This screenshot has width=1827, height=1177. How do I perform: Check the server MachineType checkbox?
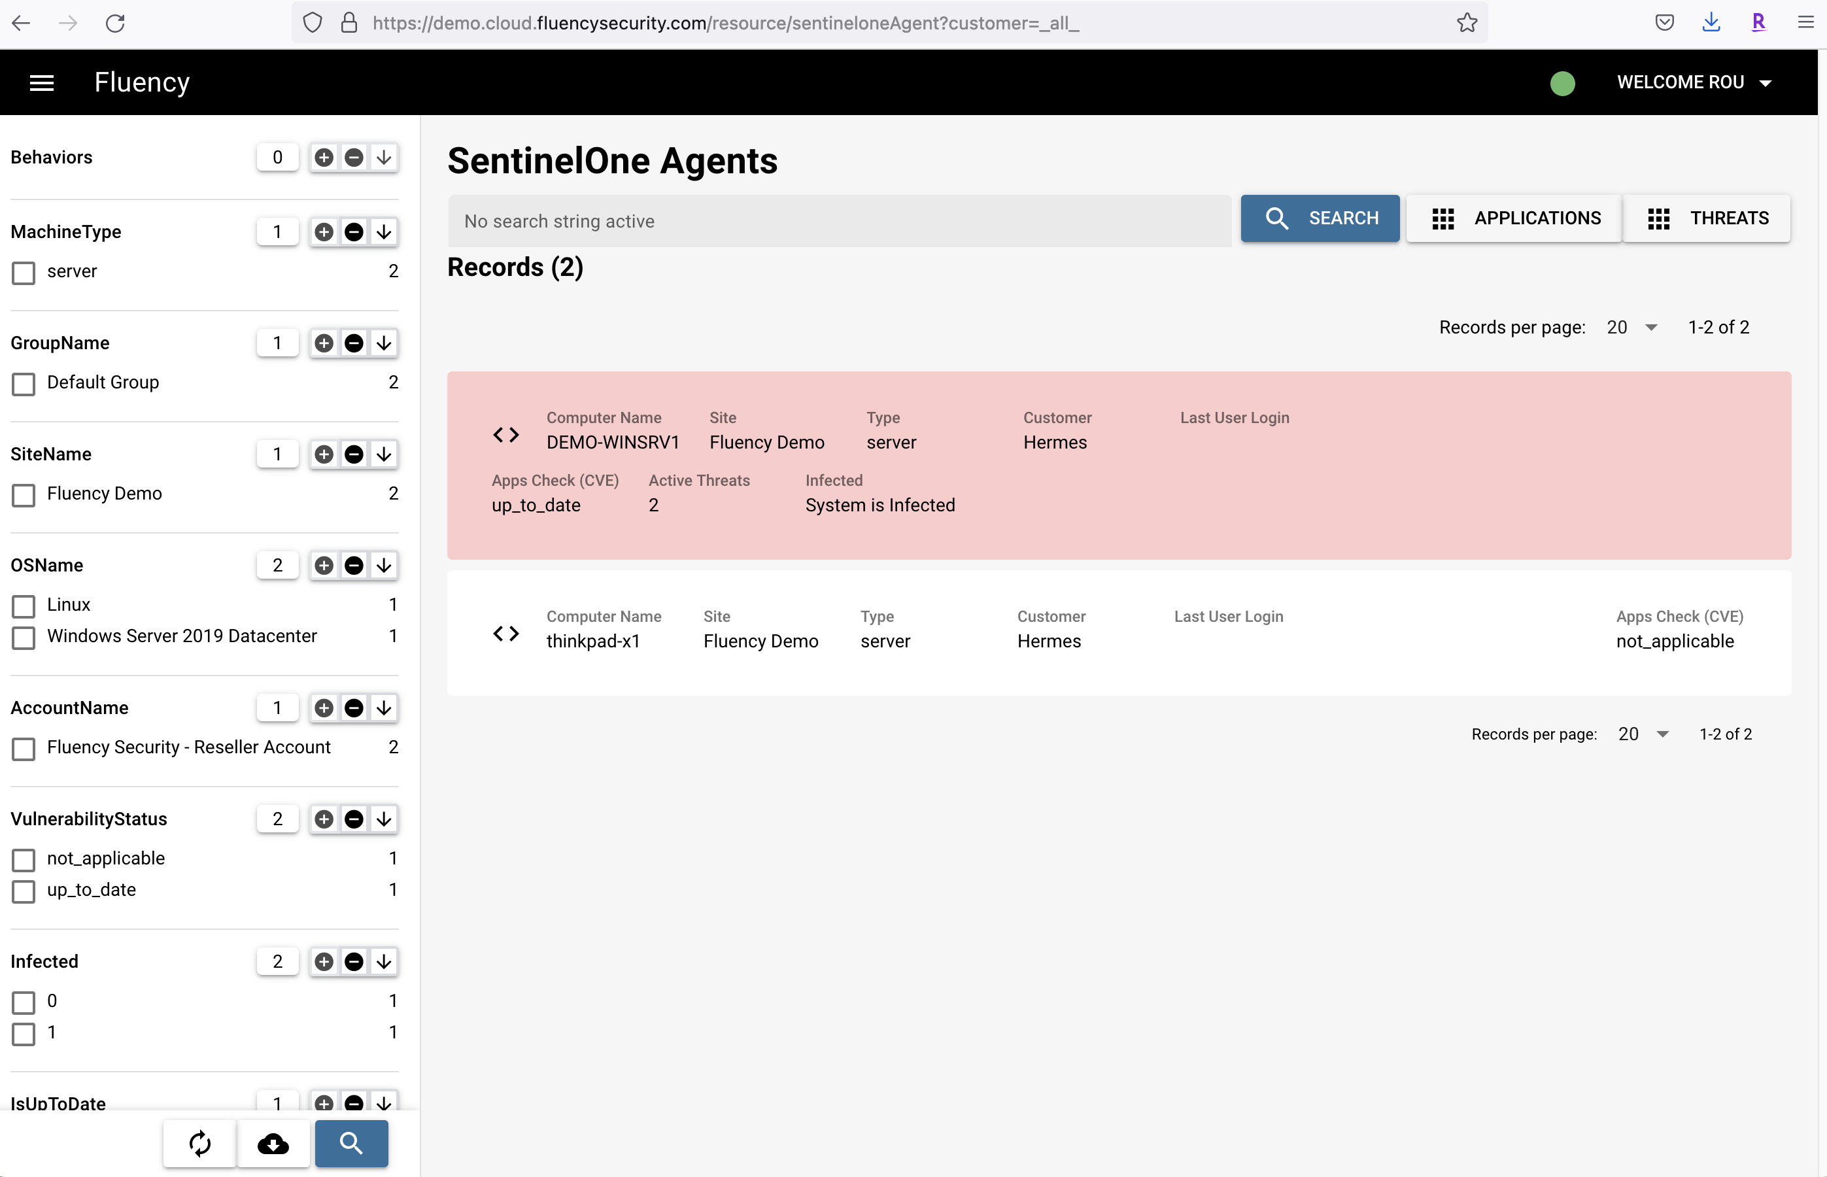click(24, 273)
